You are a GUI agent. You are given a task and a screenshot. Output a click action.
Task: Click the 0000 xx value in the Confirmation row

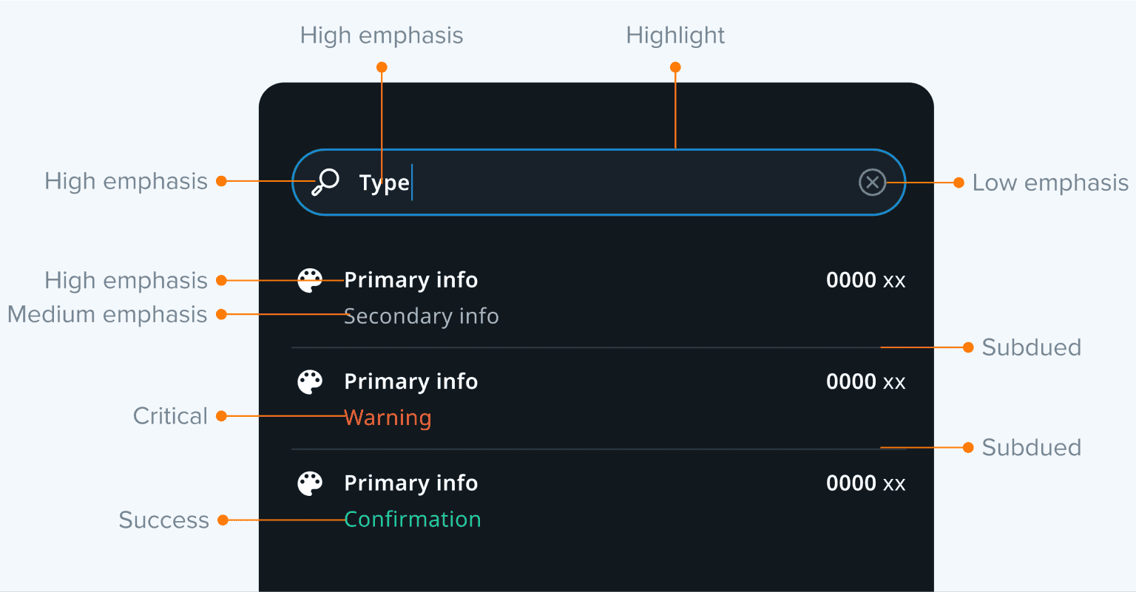[x=865, y=483]
